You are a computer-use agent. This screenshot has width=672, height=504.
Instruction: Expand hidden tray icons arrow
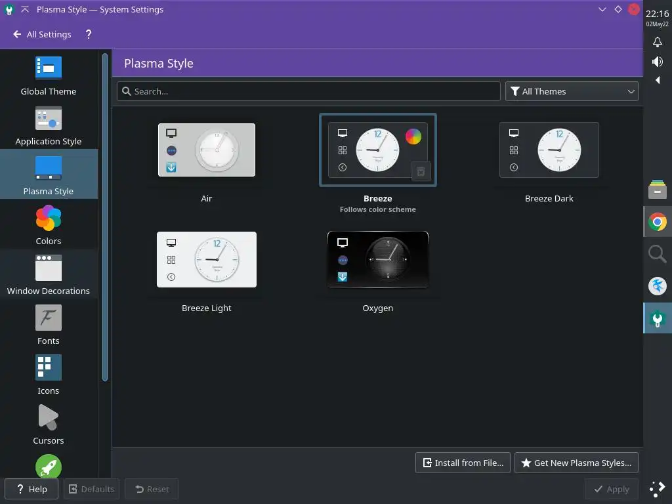coord(657,80)
